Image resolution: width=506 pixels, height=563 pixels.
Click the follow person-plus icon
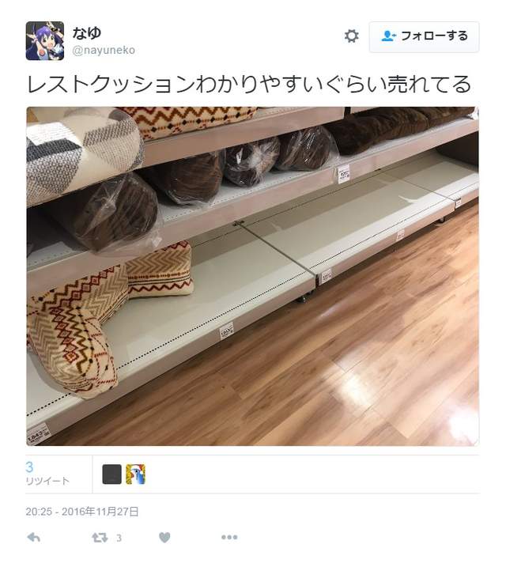[x=388, y=36]
